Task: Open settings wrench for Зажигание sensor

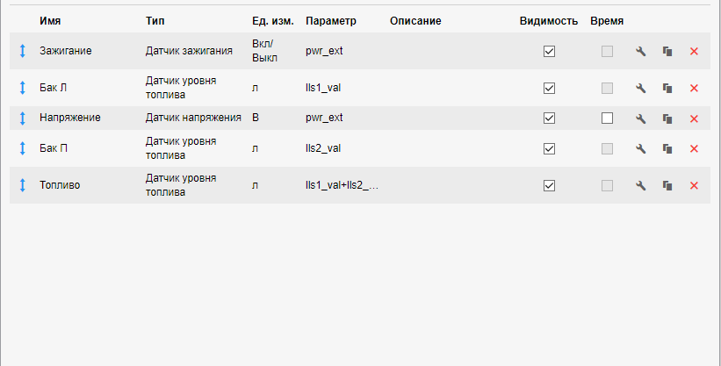Action: pos(641,52)
